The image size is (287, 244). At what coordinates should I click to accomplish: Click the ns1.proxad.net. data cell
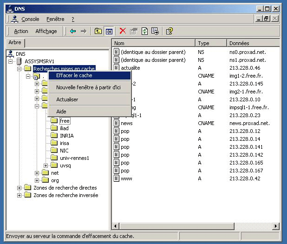tap(248, 60)
